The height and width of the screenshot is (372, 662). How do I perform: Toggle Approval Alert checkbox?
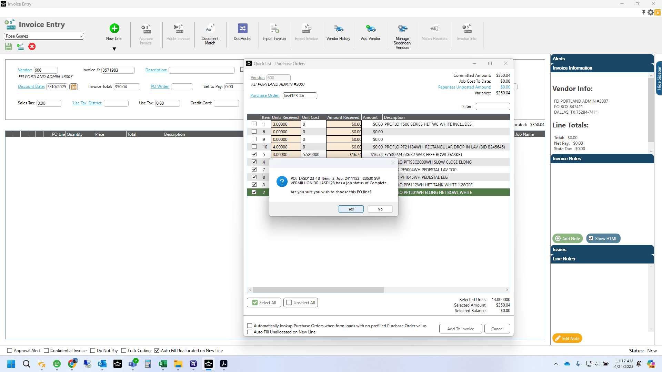tap(10, 351)
